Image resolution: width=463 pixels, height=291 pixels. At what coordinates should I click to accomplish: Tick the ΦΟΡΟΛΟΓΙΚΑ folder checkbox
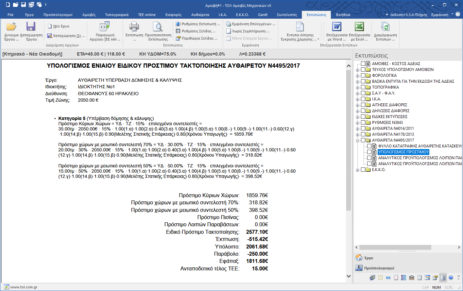point(363,76)
